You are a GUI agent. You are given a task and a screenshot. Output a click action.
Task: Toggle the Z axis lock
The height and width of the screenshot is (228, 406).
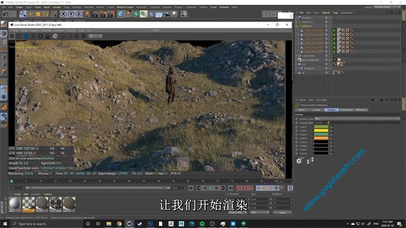(78, 14)
